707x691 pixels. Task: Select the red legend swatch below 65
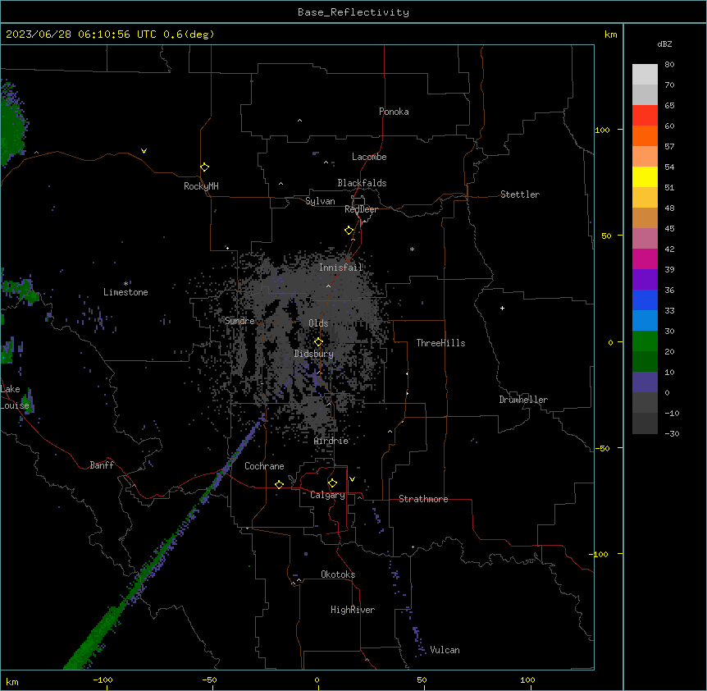(x=645, y=116)
